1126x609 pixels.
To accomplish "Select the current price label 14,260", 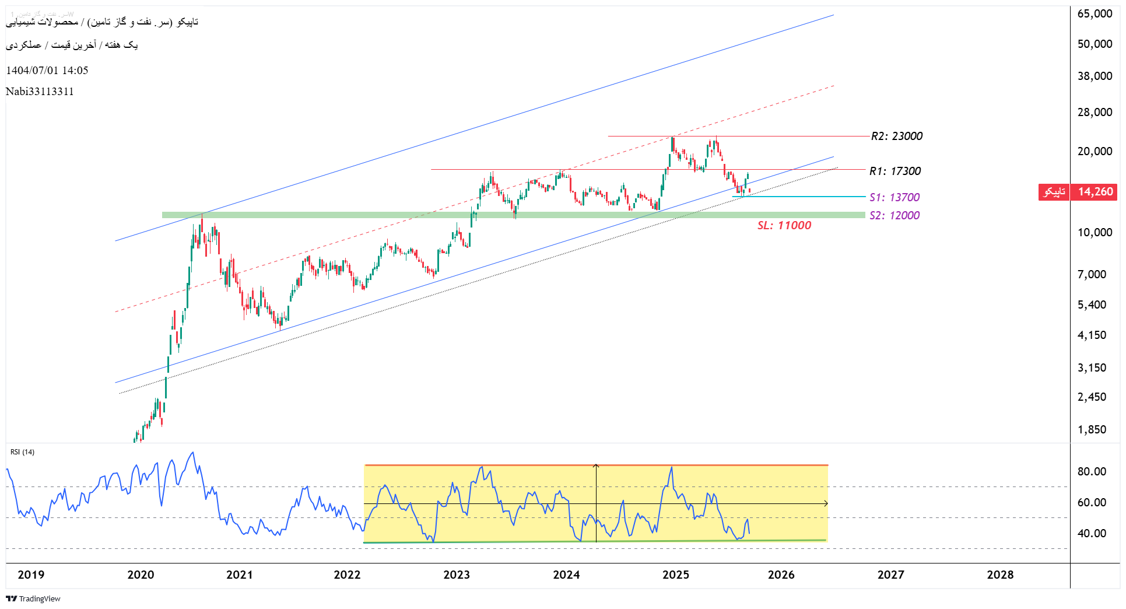I will (x=1095, y=192).
